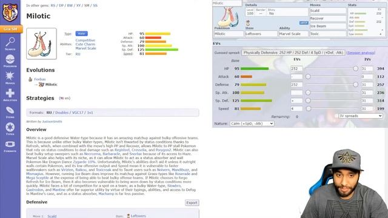388x218 pixels.
Task: Click the Marvel Scale ability field
Action: pos(293,34)
